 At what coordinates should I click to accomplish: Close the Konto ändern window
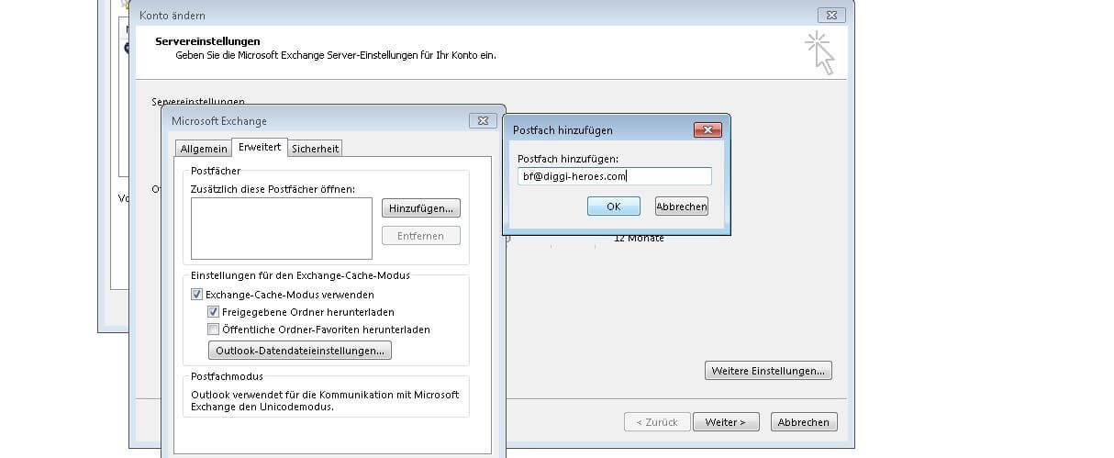831,15
